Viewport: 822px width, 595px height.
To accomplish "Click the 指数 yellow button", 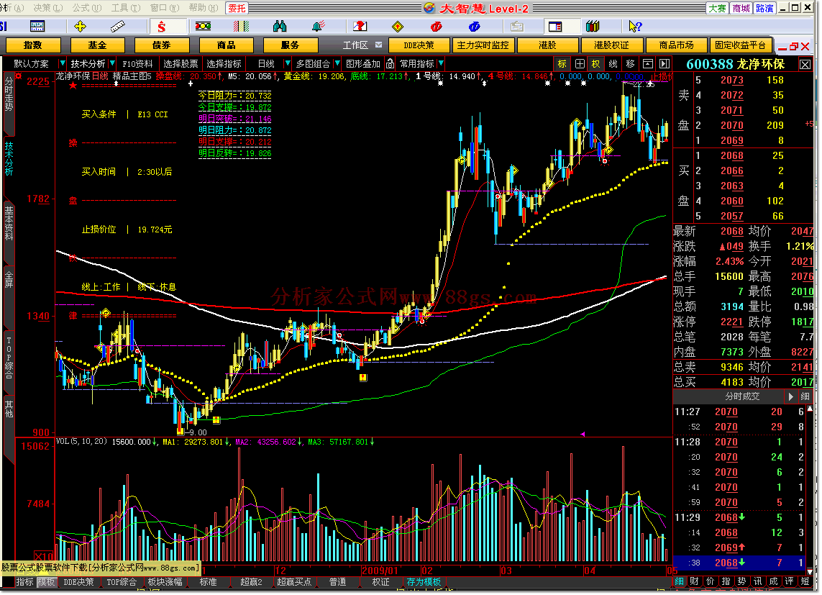I will click(x=32, y=45).
